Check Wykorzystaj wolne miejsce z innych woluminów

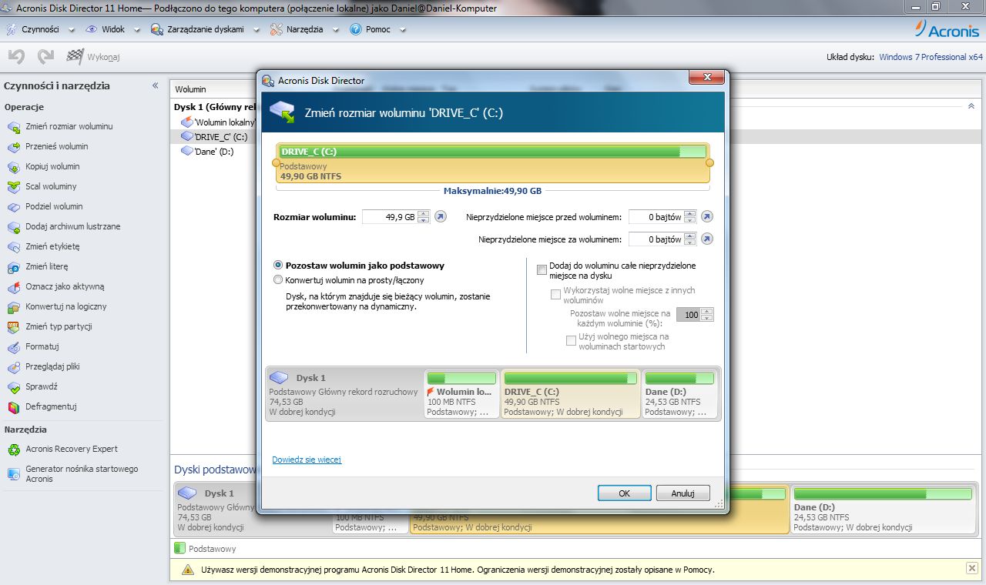555,295
